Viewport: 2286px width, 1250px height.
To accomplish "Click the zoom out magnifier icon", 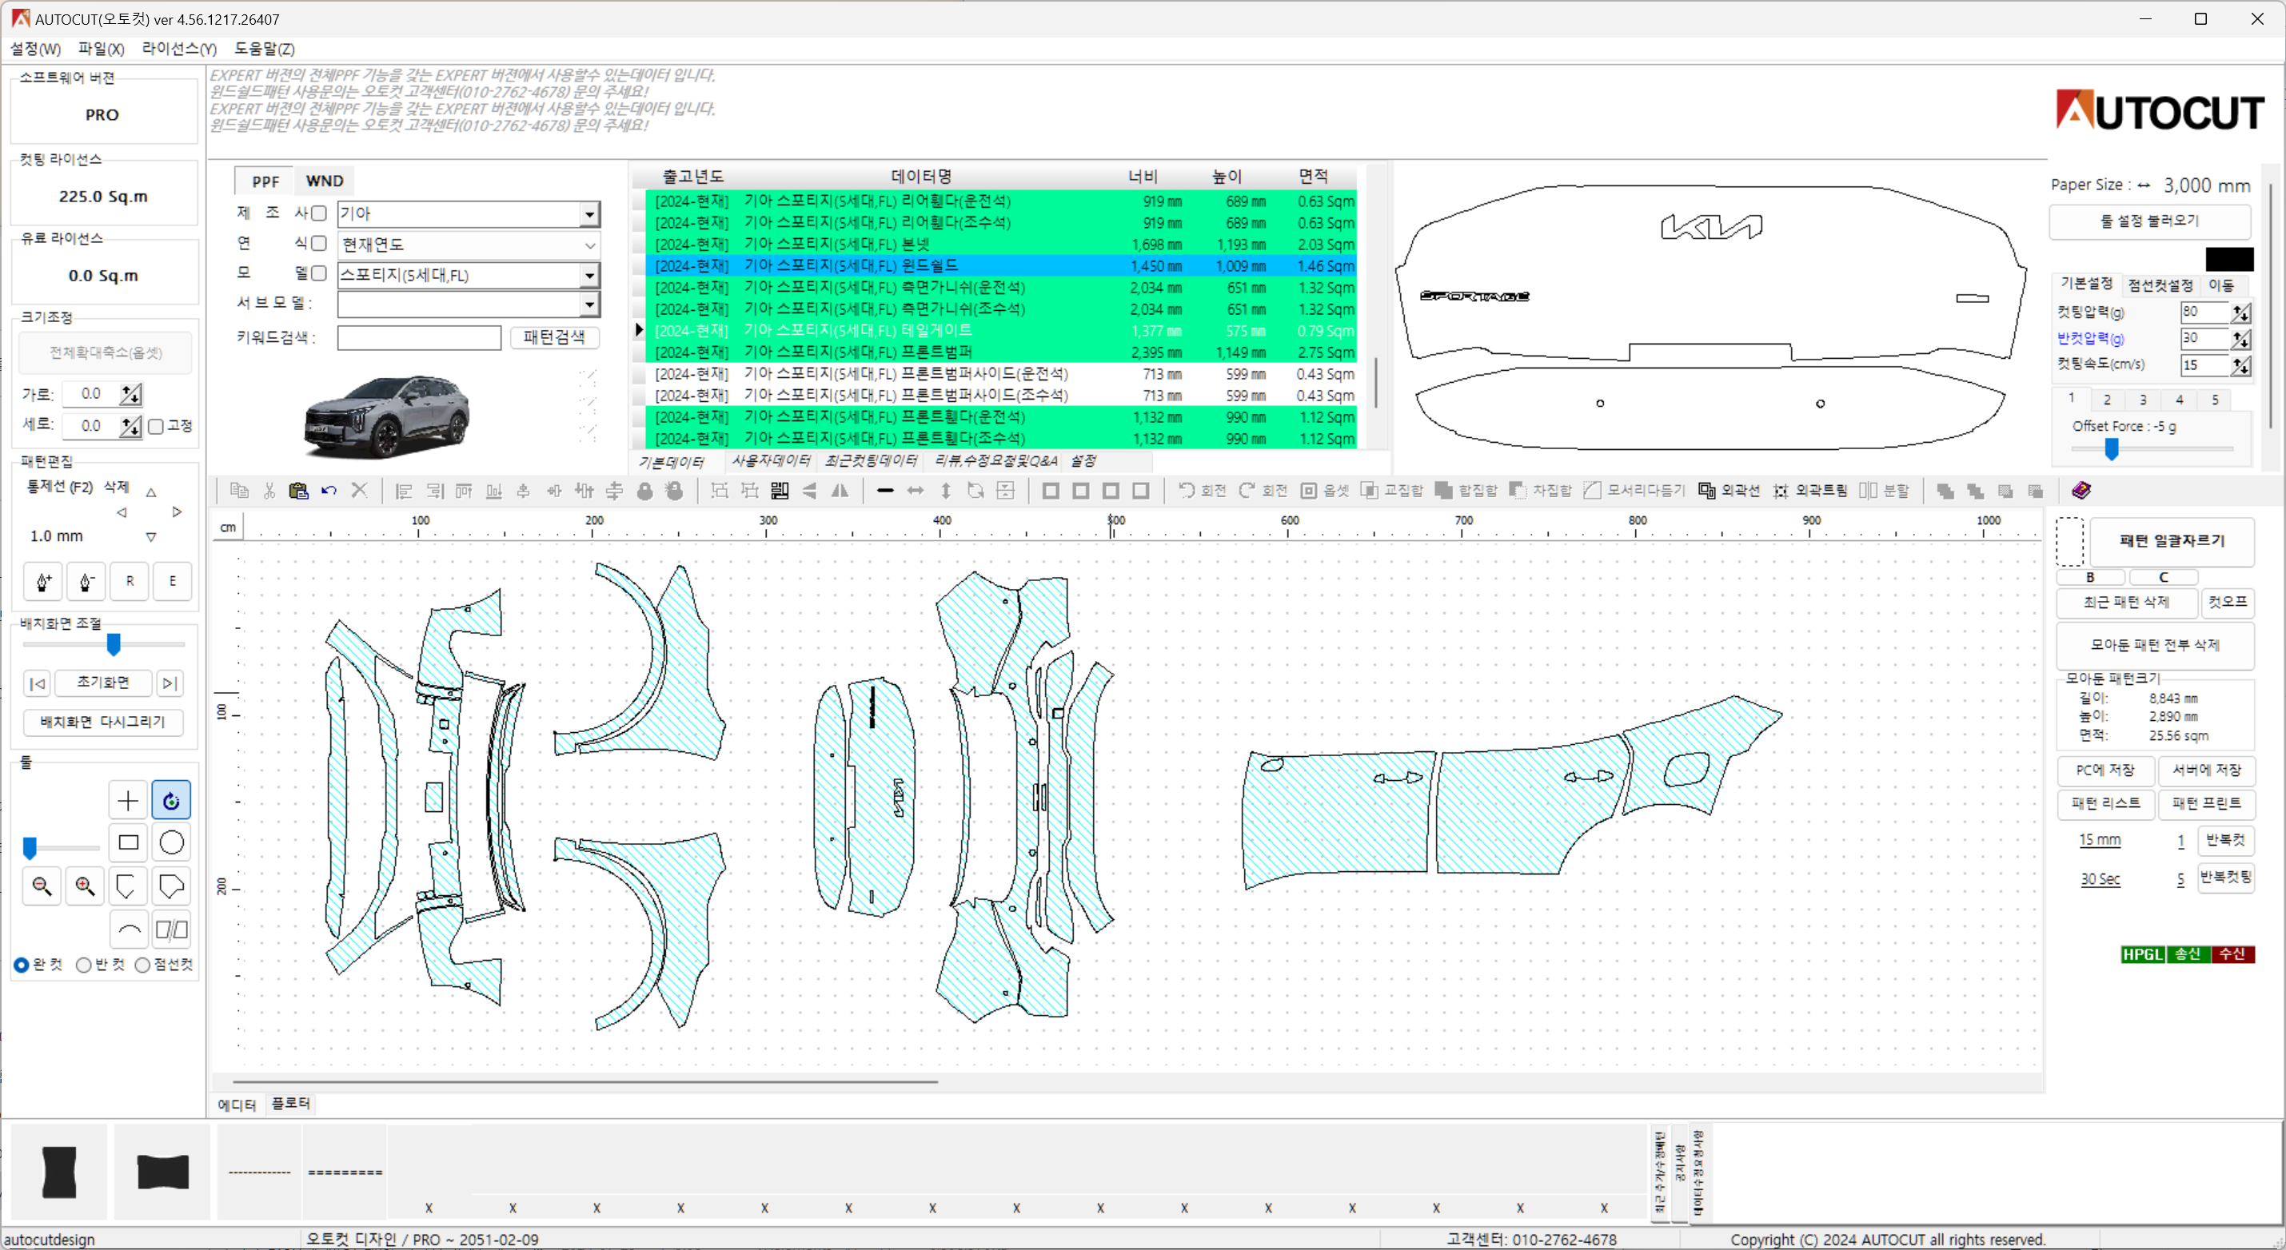I will pos(42,886).
